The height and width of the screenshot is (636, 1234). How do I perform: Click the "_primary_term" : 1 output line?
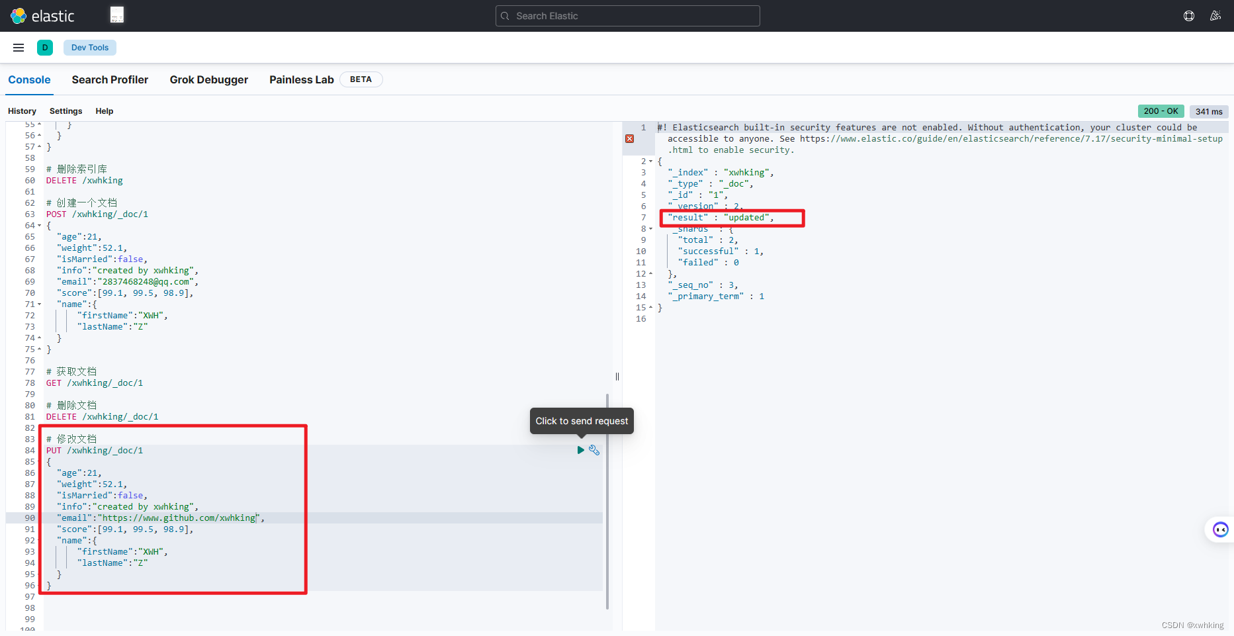tap(716, 296)
